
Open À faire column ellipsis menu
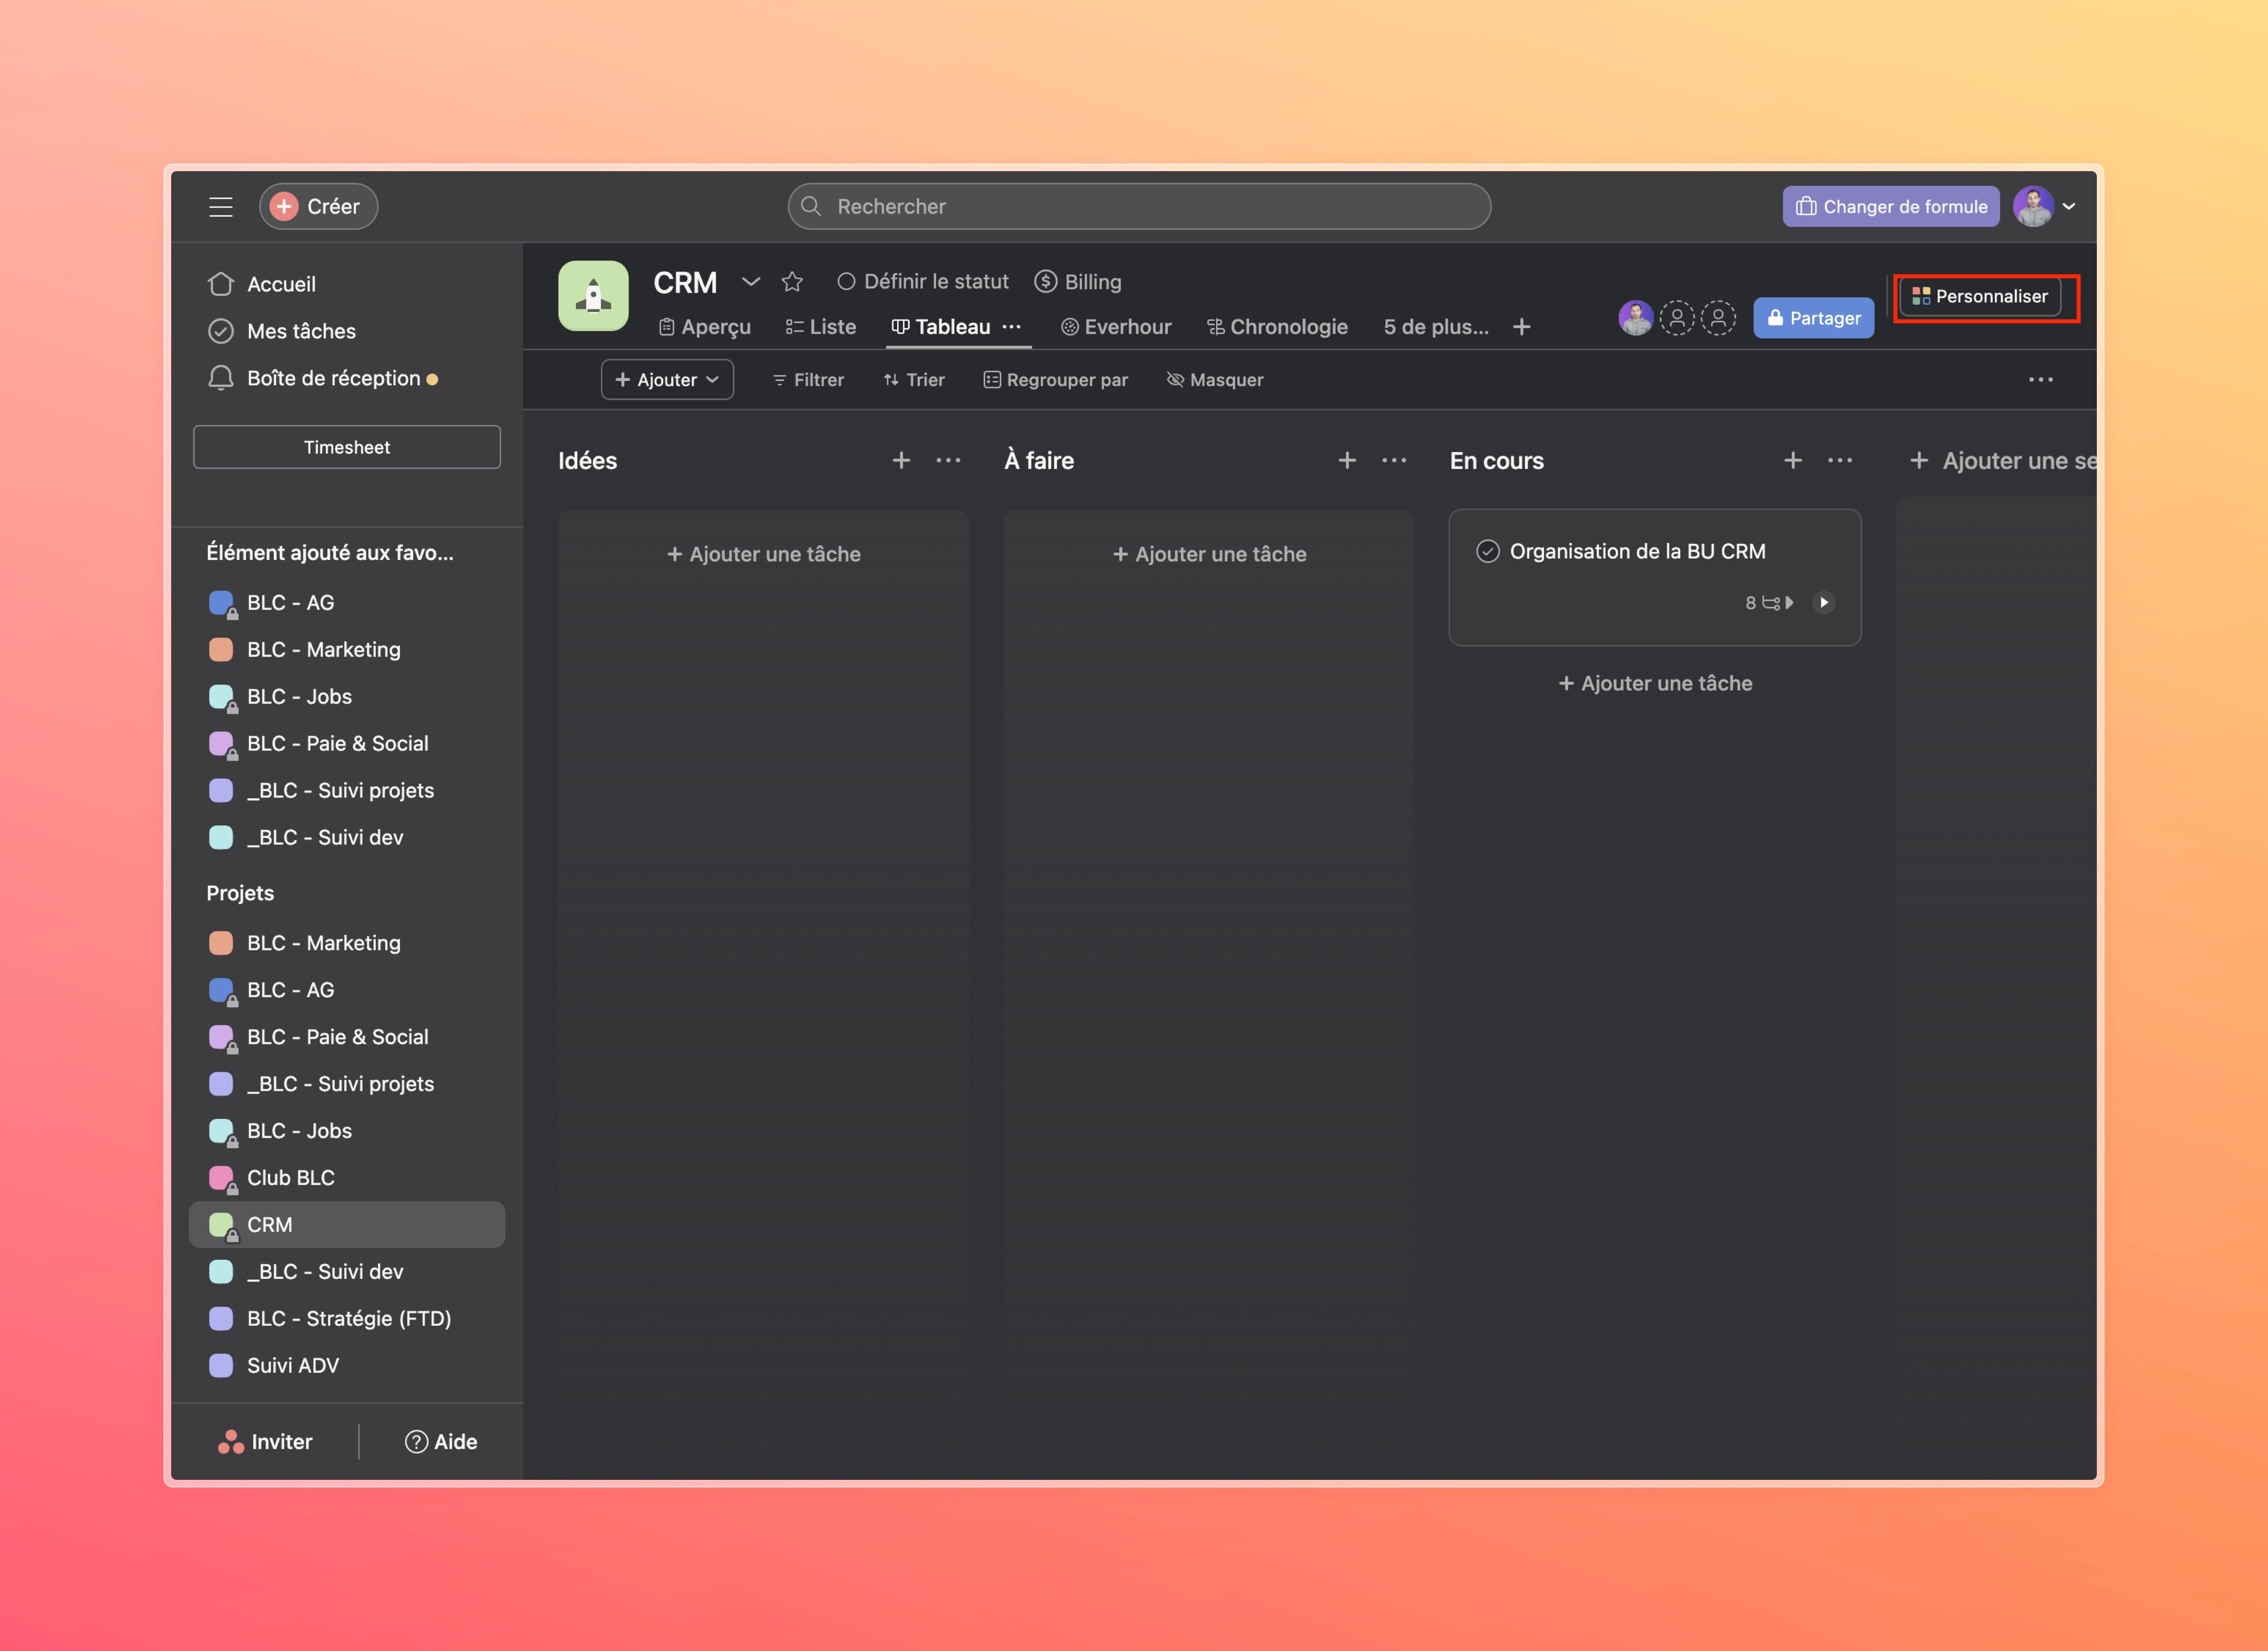pos(1394,460)
